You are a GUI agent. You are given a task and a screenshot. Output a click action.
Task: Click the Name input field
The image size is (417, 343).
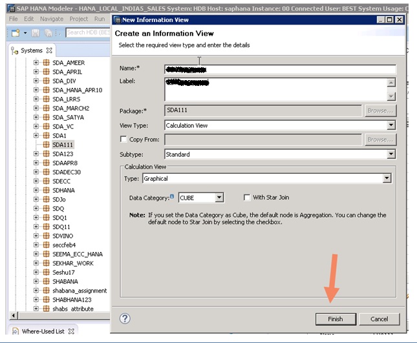point(280,70)
